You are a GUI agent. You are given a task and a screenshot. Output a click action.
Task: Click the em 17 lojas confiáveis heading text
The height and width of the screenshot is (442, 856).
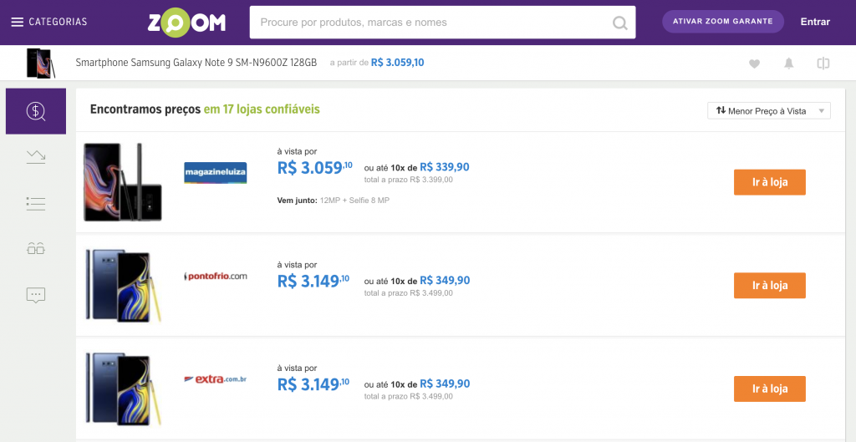point(262,109)
